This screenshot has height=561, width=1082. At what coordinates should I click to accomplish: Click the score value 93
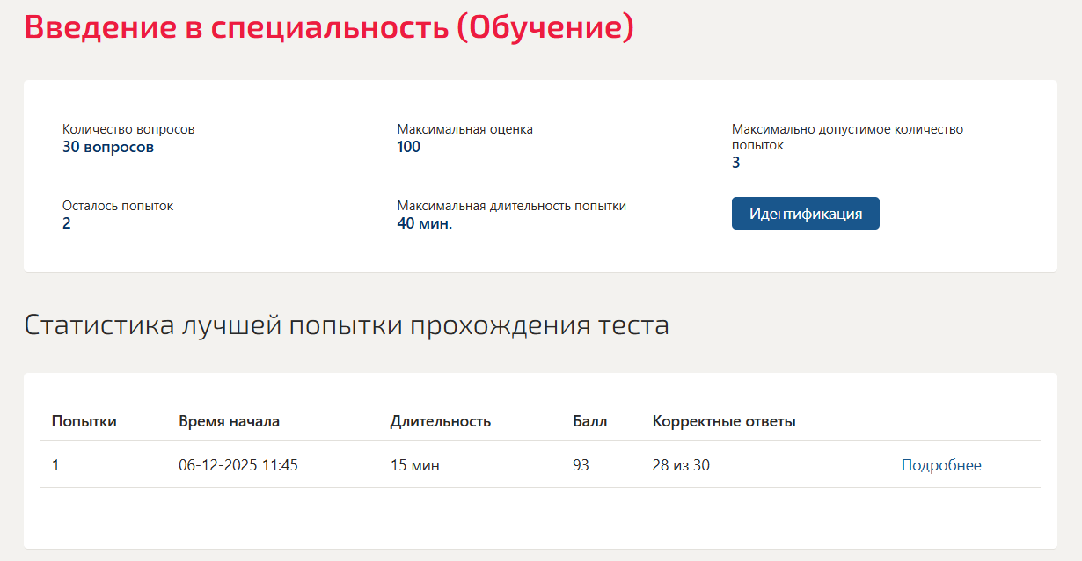click(581, 465)
